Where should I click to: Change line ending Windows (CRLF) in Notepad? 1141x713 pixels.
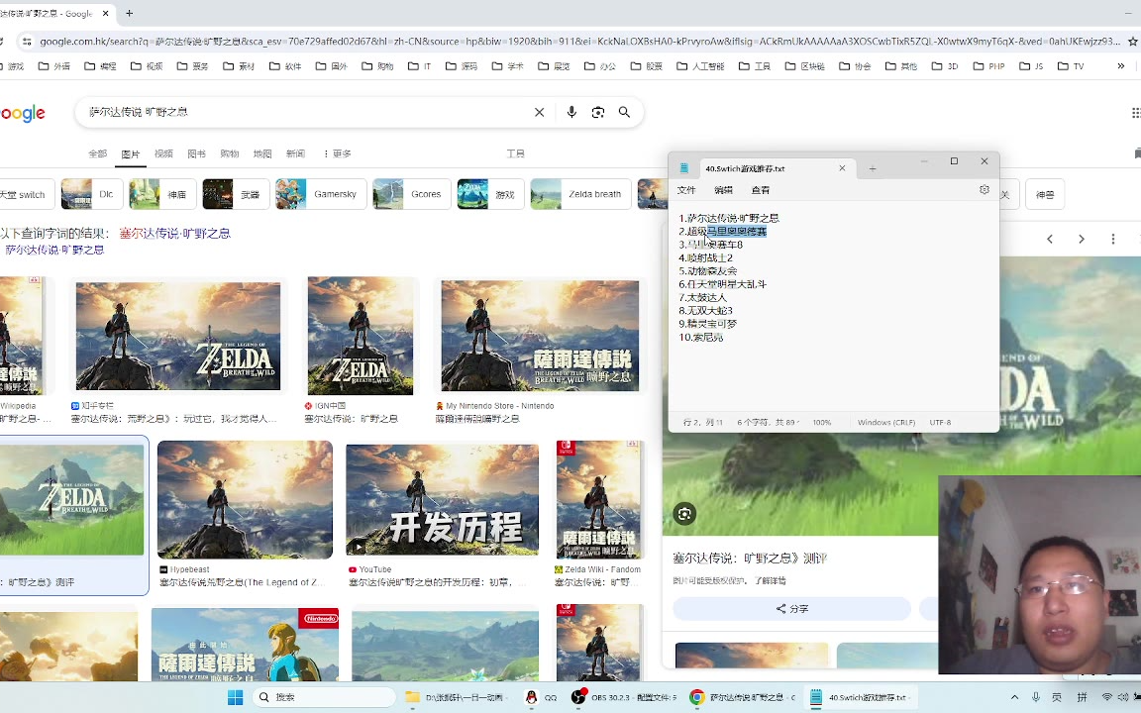[x=885, y=422]
